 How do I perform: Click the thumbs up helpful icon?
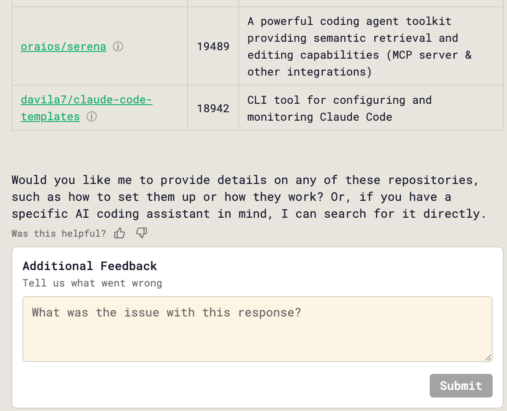click(x=120, y=233)
